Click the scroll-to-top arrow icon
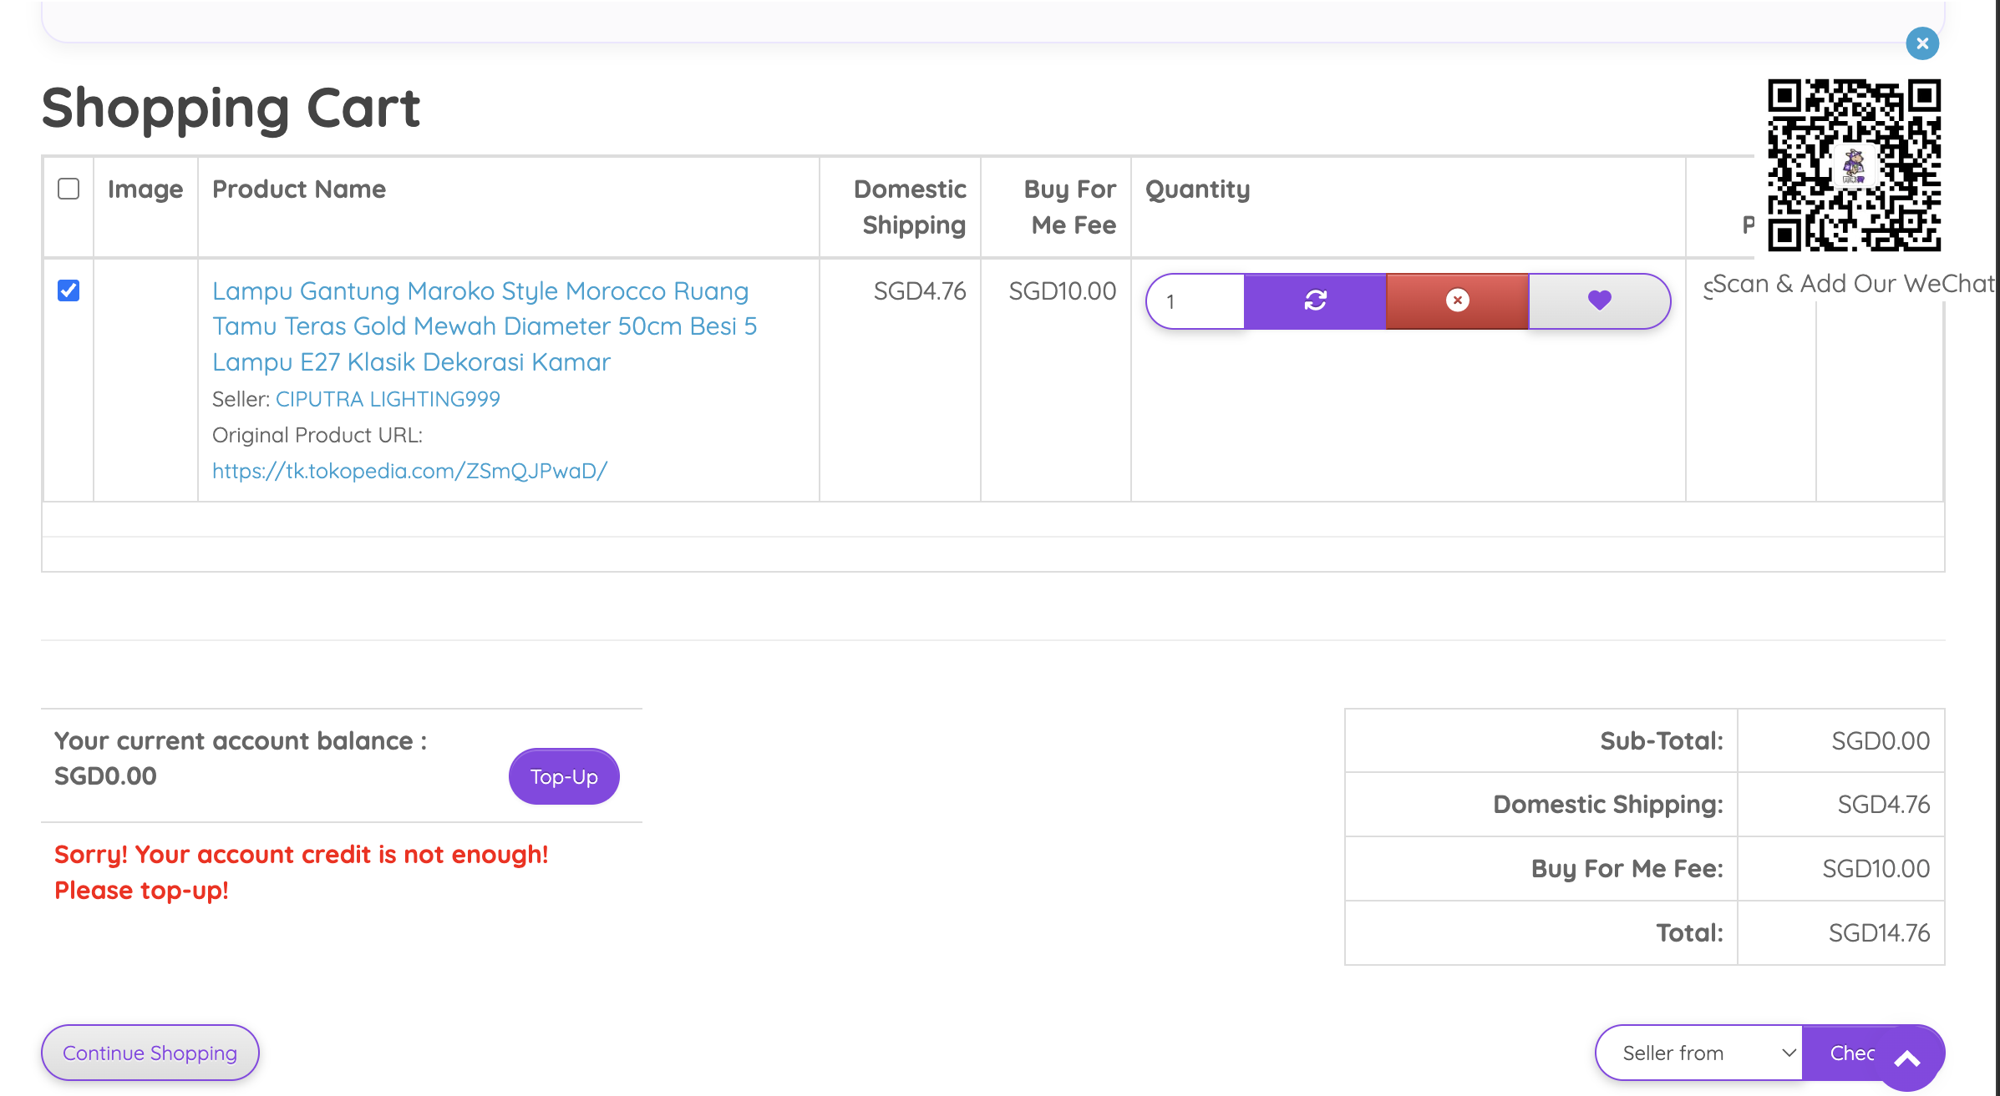The image size is (2000, 1096). (1907, 1060)
